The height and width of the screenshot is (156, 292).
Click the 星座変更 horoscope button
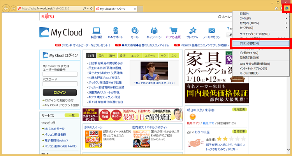click(x=239, y=131)
